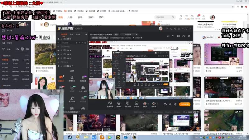
Task: Share the stream with share icon
Action: pos(189,36)
